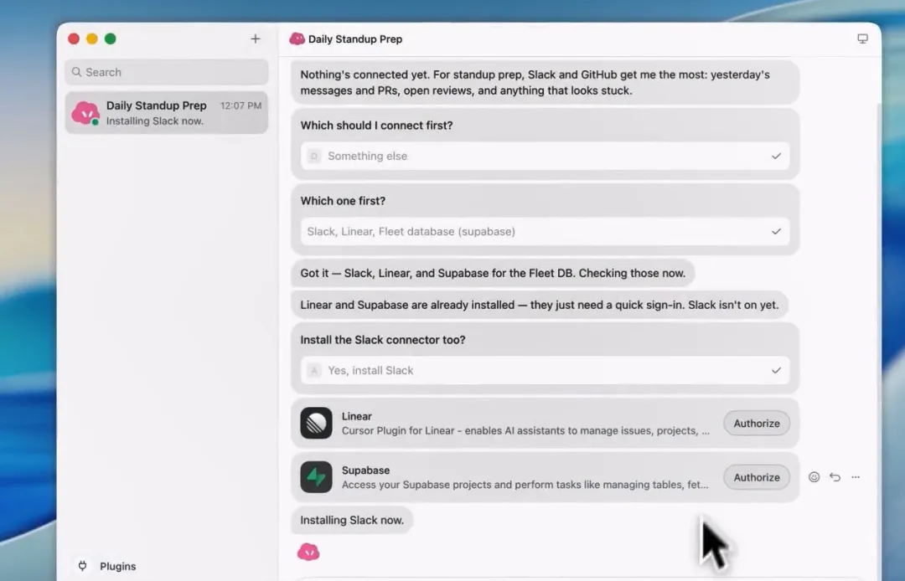Click the Daily Standup Prep header title
Image resolution: width=905 pixels, height=581 pixels.
tap(355, 39)
